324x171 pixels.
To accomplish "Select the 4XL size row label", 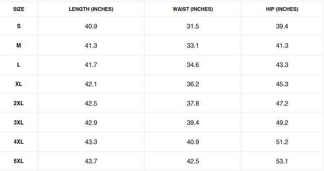I will coord(18,142).
